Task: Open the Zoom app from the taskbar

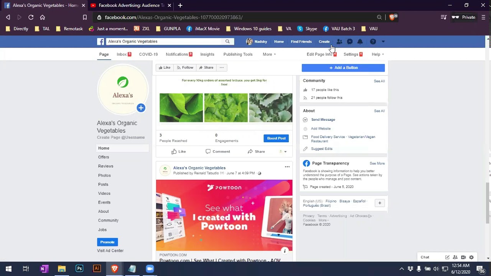Action: pos(150,269)
